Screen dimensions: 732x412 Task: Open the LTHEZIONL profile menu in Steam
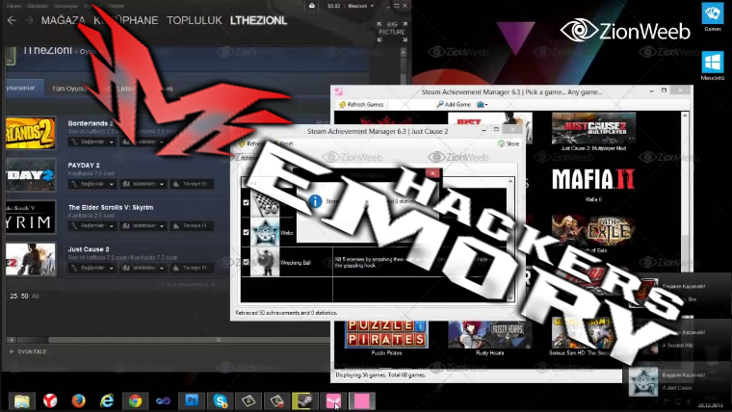[259, 20]
